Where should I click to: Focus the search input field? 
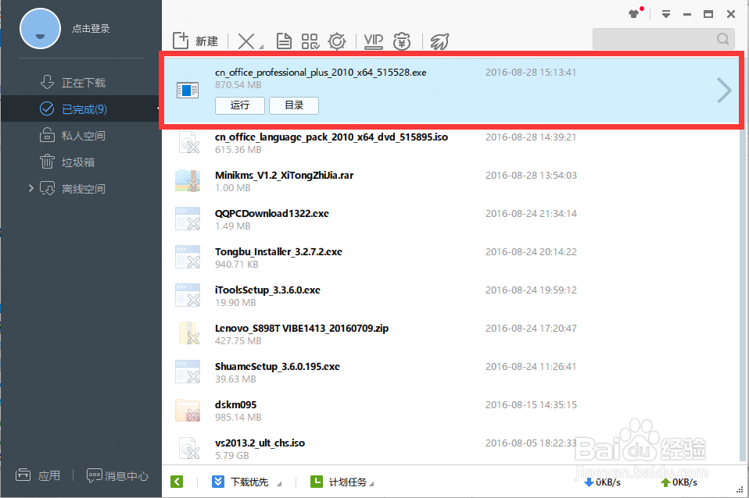664,39
